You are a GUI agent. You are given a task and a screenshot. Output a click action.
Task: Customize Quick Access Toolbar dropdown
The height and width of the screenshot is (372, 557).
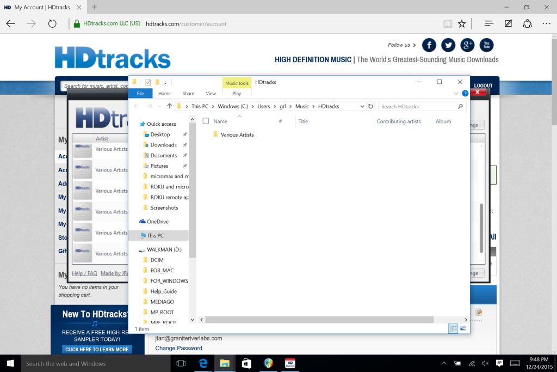pyautogui.click(x=165, y=82)
